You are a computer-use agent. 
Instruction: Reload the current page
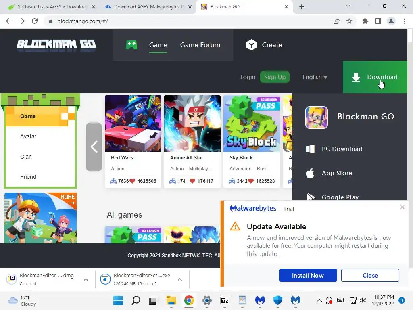pyautogui.click(x=35, y=21)
